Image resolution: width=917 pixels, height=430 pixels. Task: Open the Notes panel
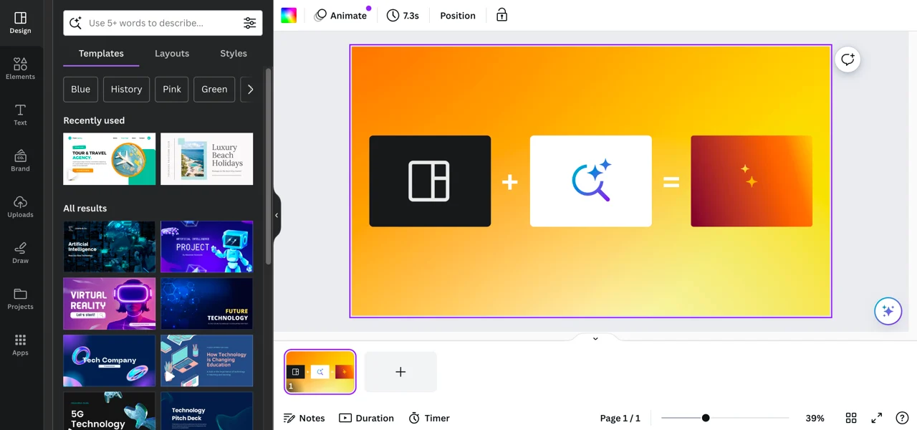(304, 418)
